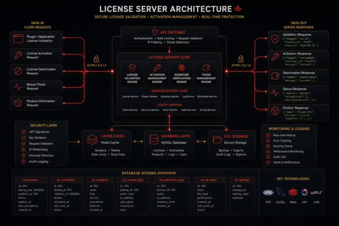The image size is (339, 226).
Task: Select the hs_settings table header
Action: 242,180
